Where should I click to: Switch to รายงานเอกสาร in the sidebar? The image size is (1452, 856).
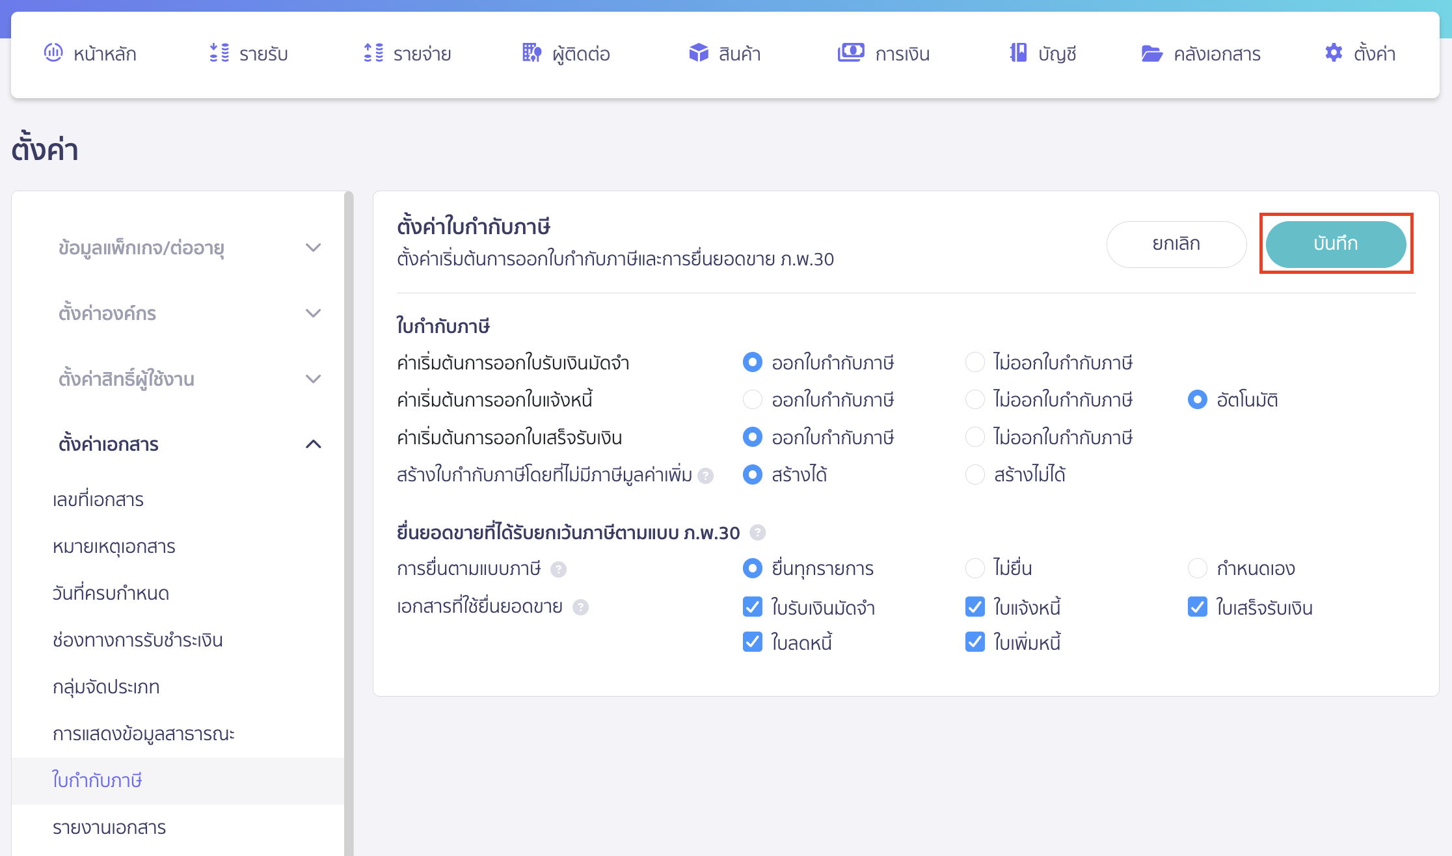[x=109, y=827]
